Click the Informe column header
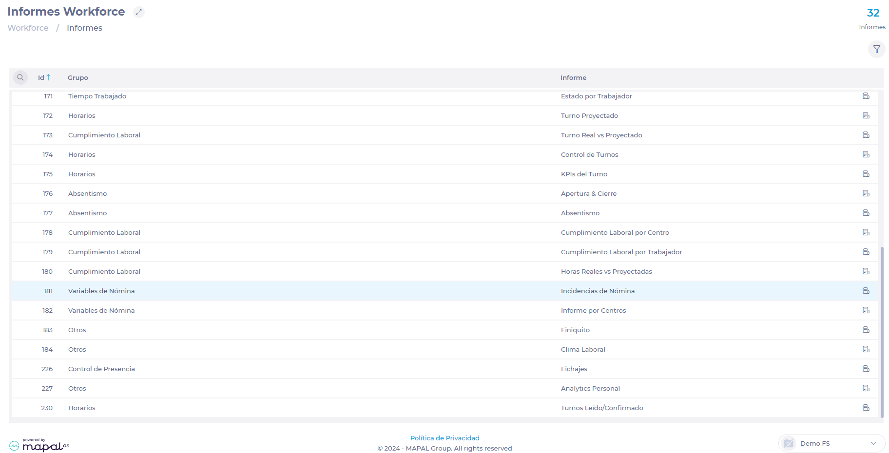This screenshot has height=453, width=889. 573,77
